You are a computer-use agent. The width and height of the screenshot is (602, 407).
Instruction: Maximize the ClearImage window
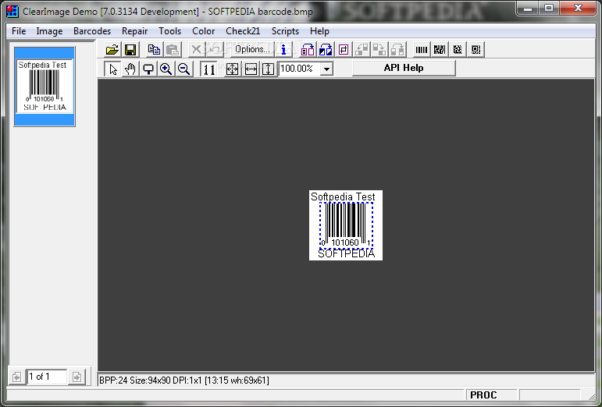pos(549,8)
